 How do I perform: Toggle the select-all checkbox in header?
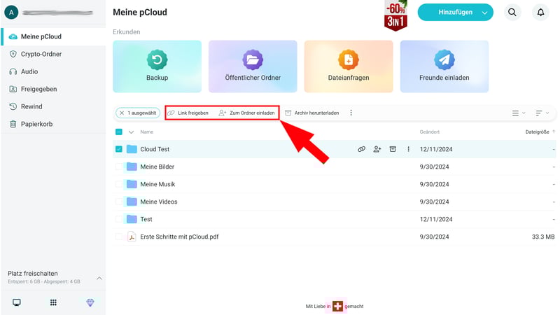(x=119, y=132)
